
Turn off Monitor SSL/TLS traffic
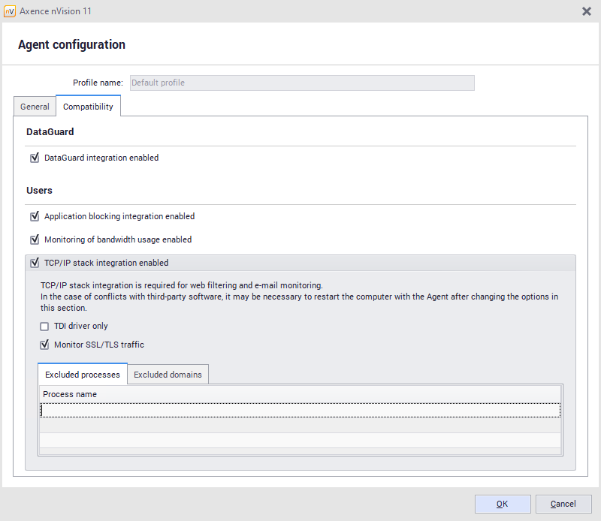pyautogui.click(x=44, y=345)
